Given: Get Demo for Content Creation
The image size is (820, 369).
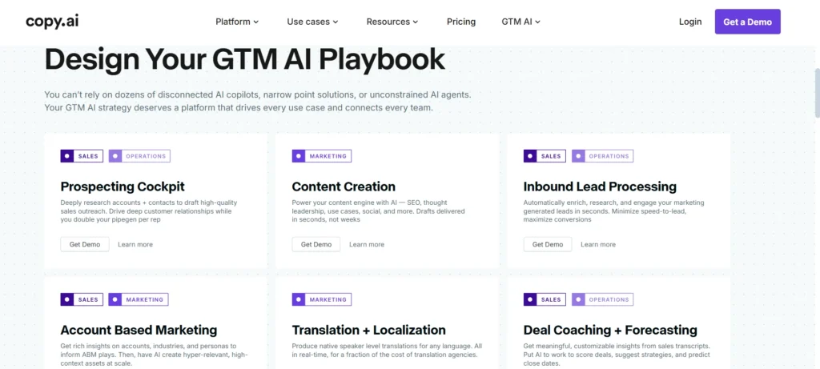Looking at the screenshot, I should [316, 244].
